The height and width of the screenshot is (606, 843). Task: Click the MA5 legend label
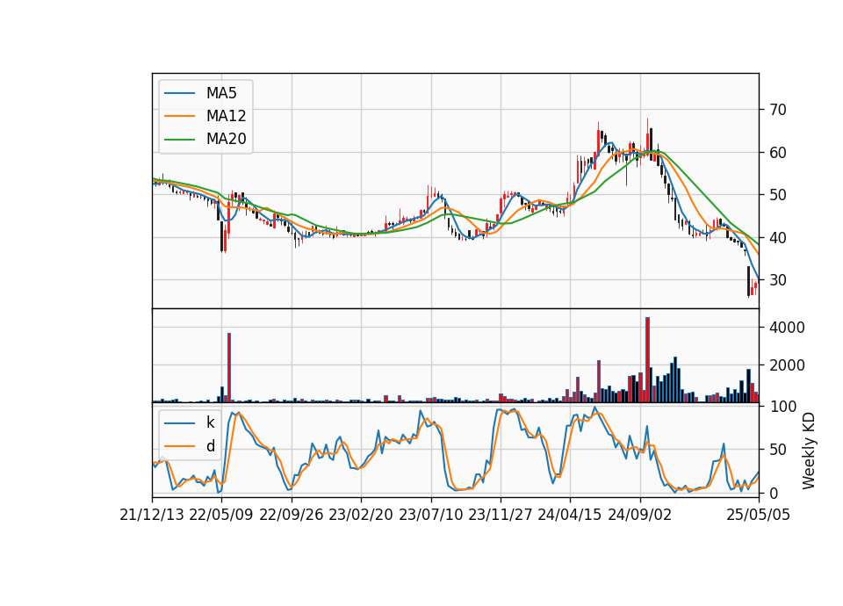[221, 93]
